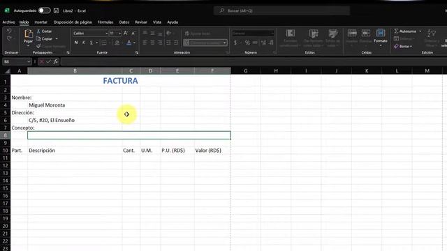This screenshot has height=251, width=447.
Task: Toggle underline with the S button
Action: pos(91,43)
